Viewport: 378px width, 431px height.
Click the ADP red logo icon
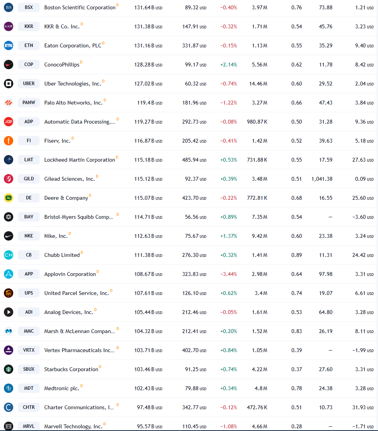pyautogui.click(x=9, y=122)
